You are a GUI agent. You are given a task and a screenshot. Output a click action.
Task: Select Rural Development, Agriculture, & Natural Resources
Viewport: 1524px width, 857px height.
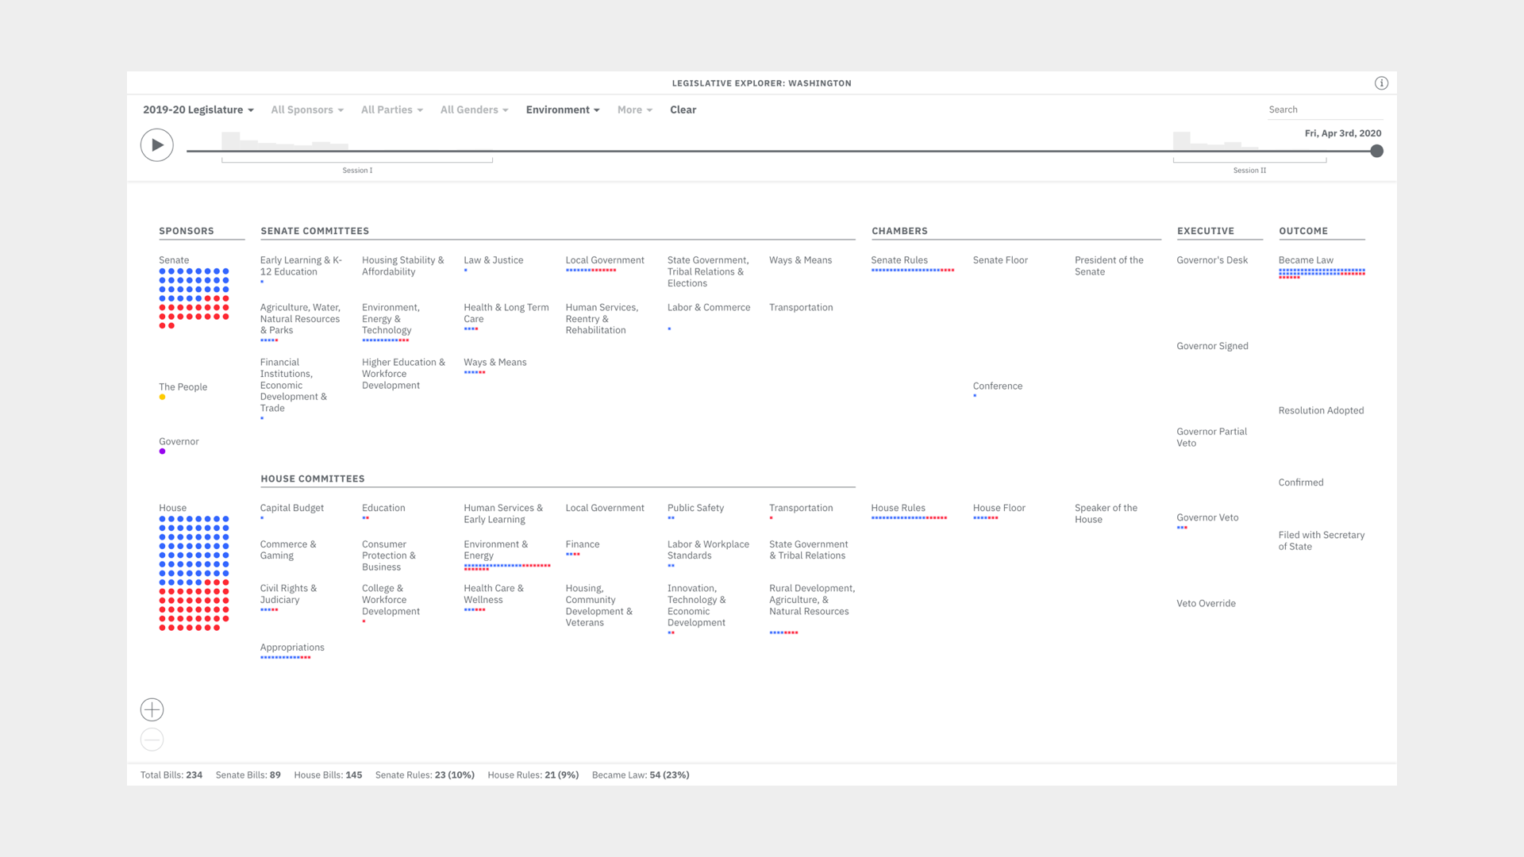coord(812,600)
